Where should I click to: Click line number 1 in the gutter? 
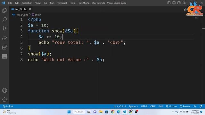21,19
